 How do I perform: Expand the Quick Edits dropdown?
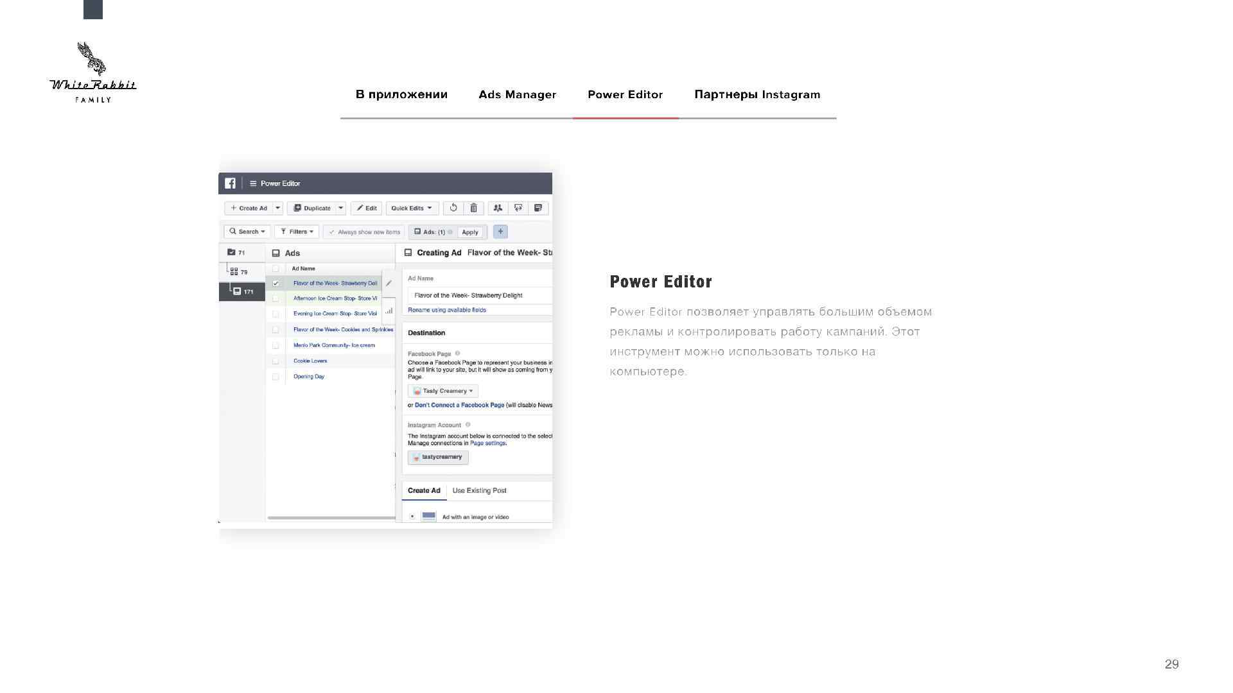pyautogui.click(x=412, y=208)
